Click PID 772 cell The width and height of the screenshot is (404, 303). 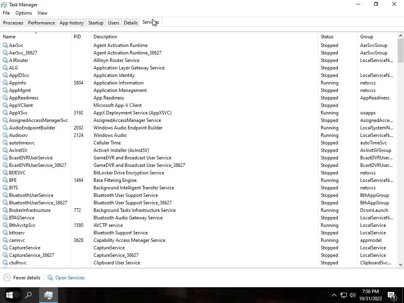point(77,210)
